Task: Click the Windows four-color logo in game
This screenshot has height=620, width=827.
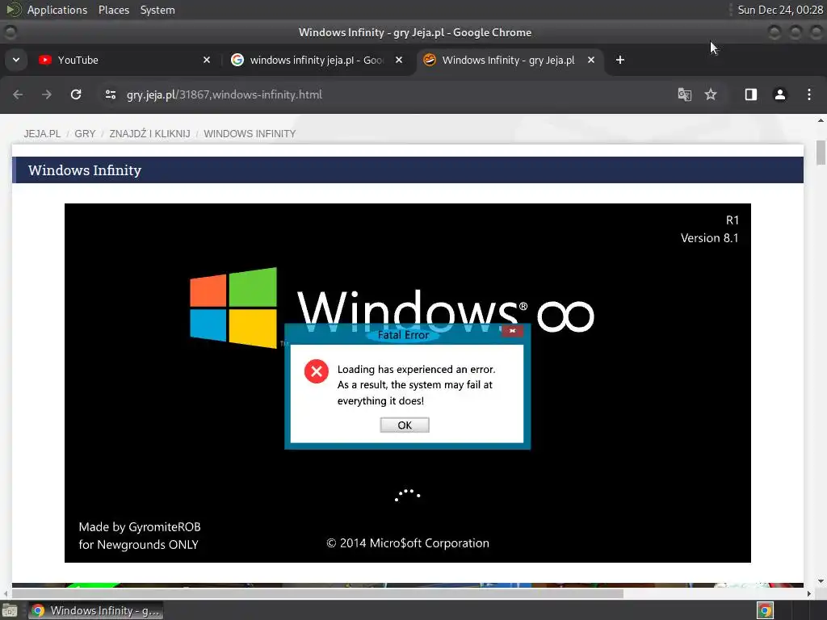Action: tap(233, 308)
